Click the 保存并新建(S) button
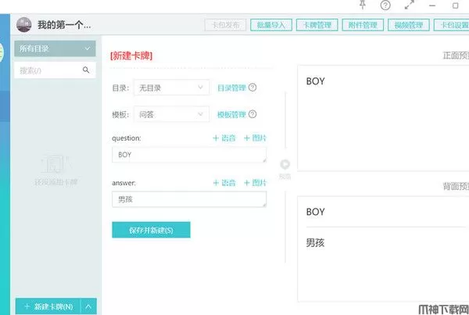Image resolution: width=469 pixels, height=315 pixels. 151,230
